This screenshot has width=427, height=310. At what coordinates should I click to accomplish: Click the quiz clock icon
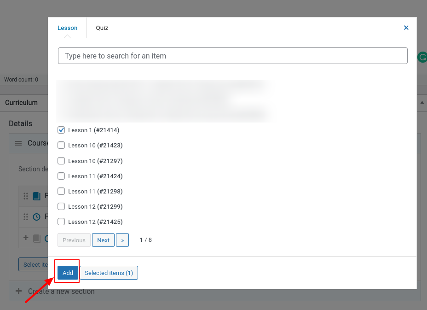tap(36, 217)
